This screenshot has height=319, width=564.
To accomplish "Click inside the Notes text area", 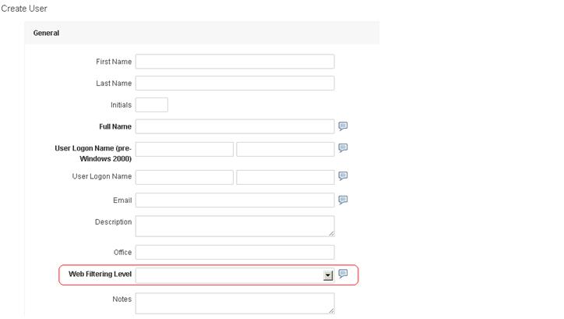I will tap(235, 303).
